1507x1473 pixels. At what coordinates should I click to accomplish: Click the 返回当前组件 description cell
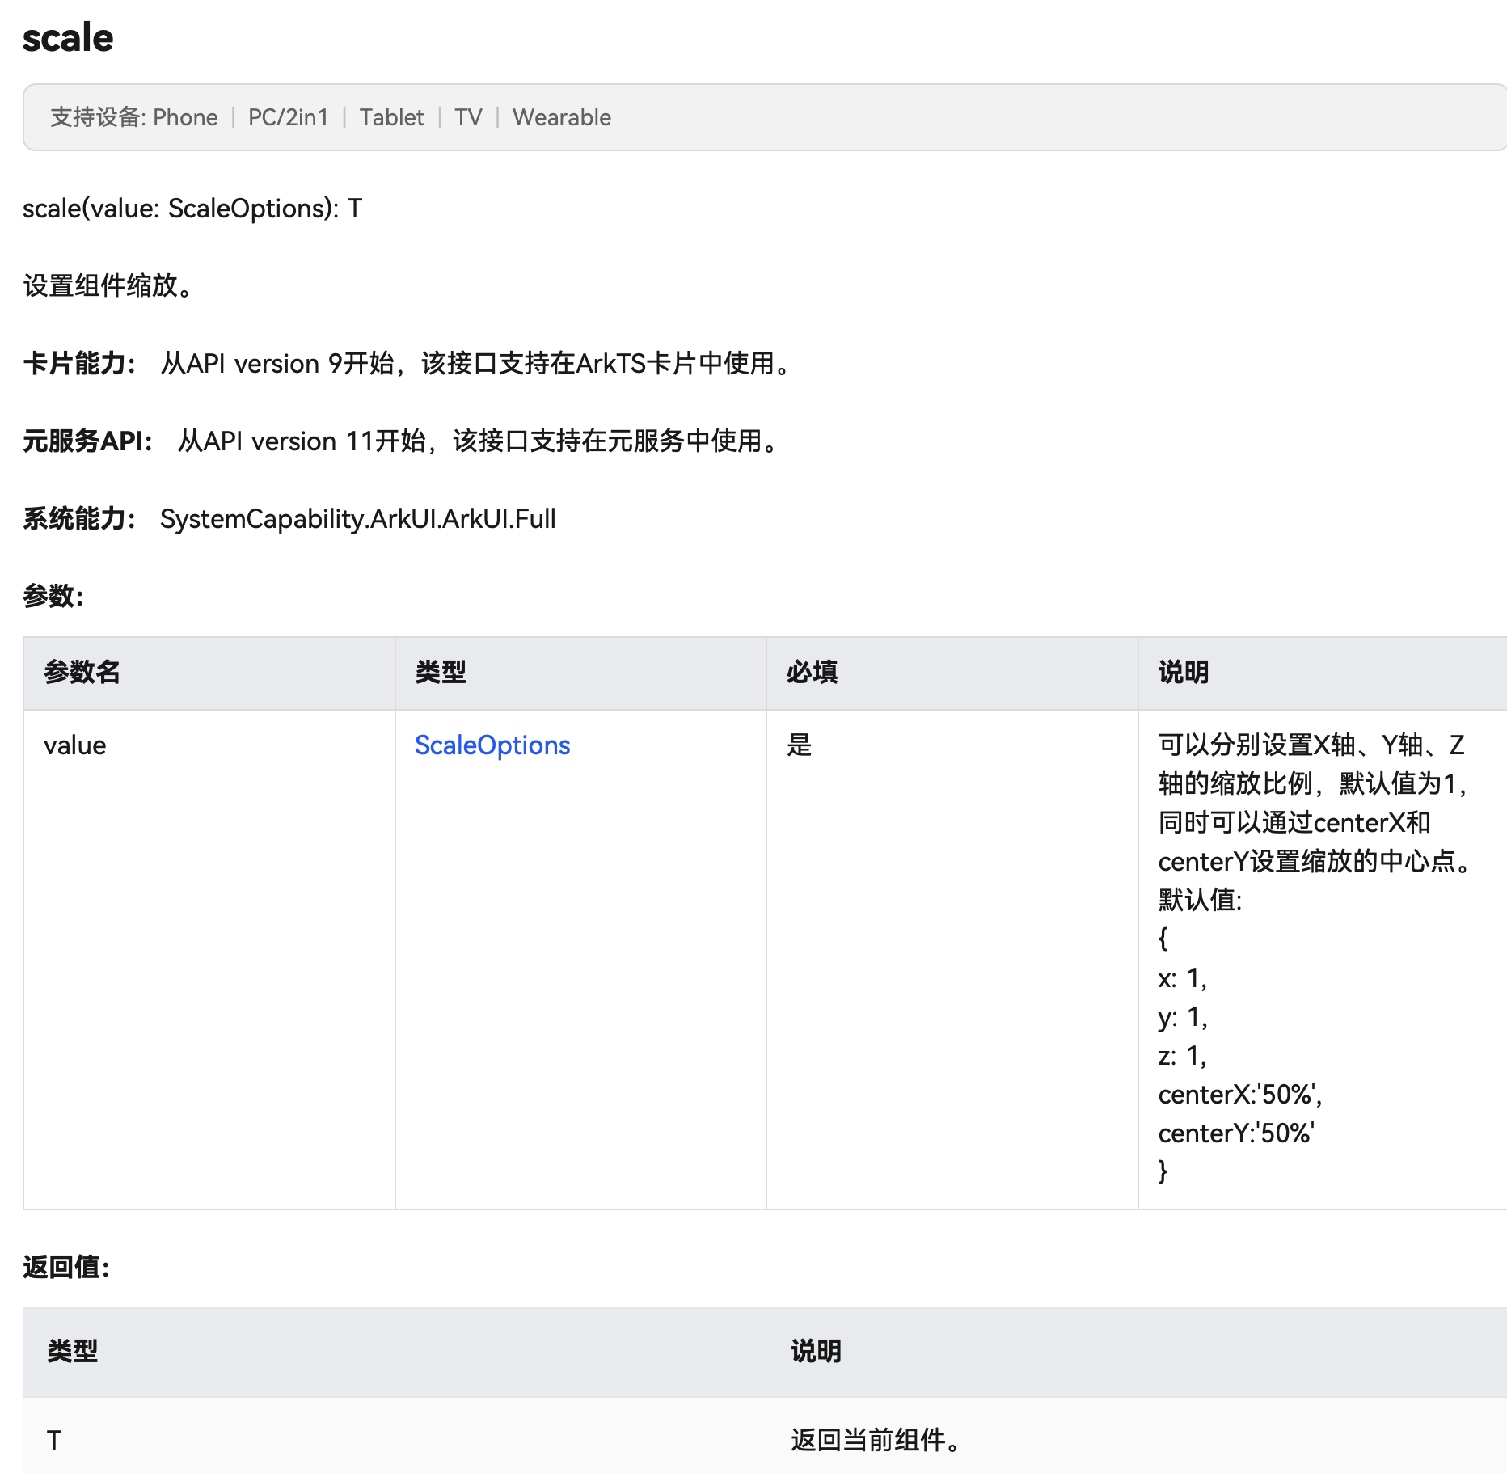point(875,1440)
